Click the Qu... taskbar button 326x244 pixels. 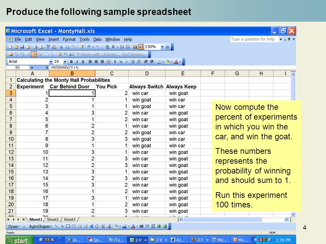click(96, 240)
